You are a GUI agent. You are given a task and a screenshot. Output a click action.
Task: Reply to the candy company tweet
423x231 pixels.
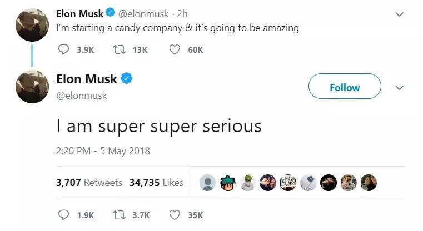point(64,49)
